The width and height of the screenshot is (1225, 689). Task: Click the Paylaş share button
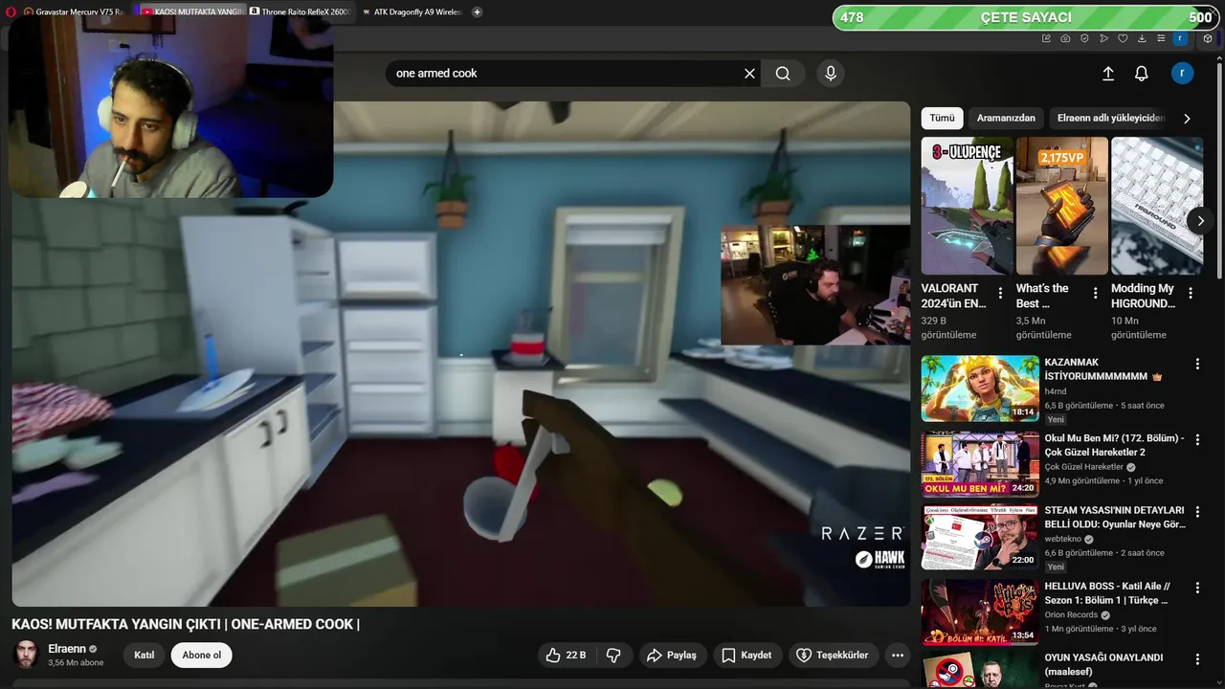pyautogui.click(x=672, y=656)
